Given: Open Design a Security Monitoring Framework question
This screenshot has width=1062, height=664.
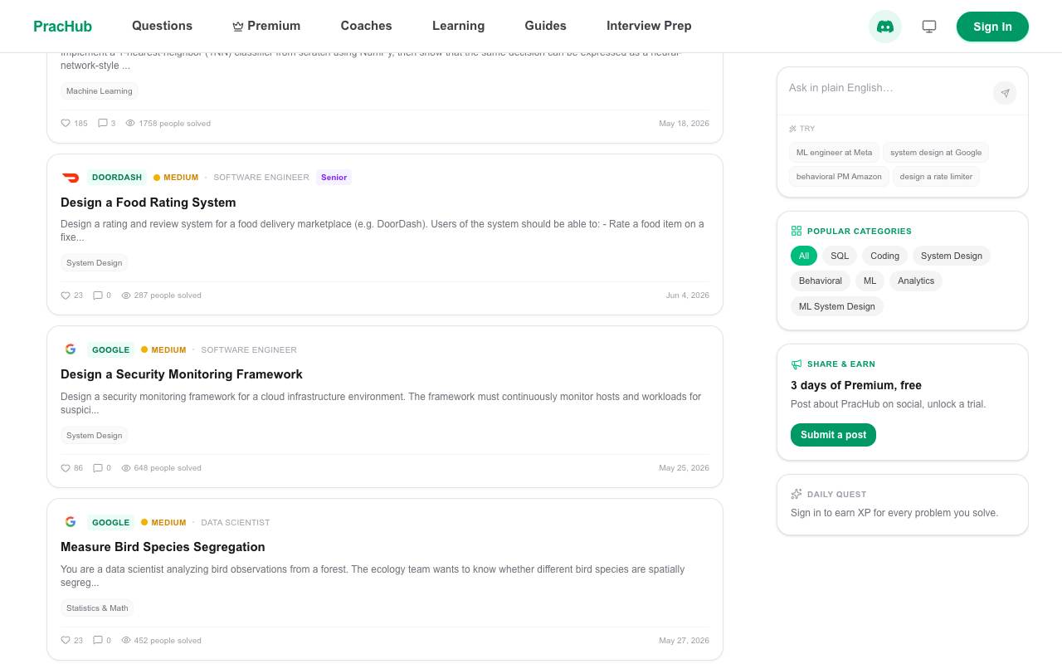Looking at the screenshot, I should [182, 374].
